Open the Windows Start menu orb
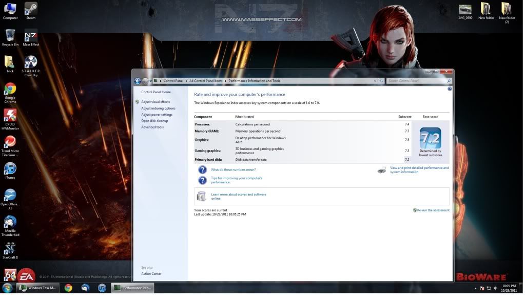The height and width of the screenshot is (302, 525). point(7,288)
